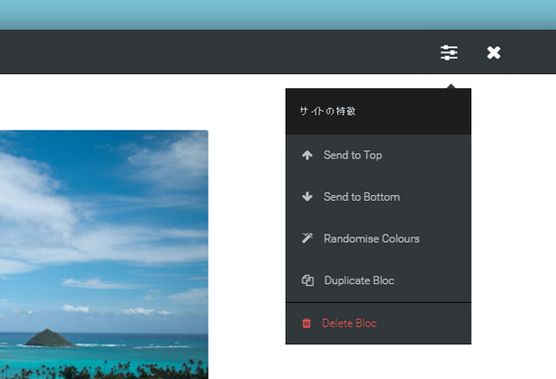Image resolution: width=556 pixels, height=379 pixels.
Task: Open the bloc settings sliders icon
Action: tap(449, 53)
